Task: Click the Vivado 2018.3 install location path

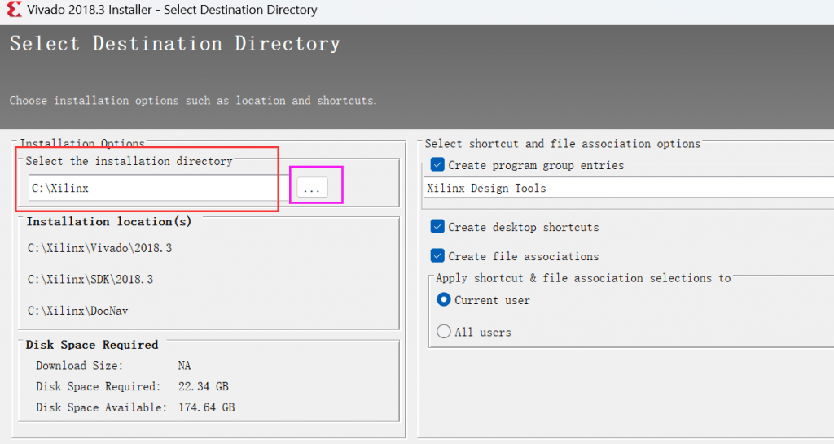Action: [x=100, y=248]
